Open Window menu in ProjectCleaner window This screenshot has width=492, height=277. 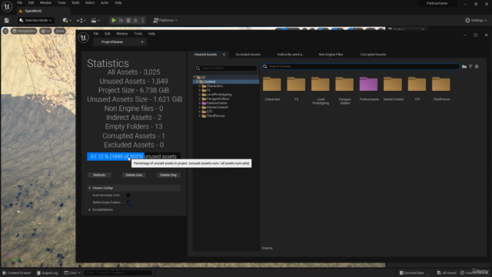coord(122,34)
